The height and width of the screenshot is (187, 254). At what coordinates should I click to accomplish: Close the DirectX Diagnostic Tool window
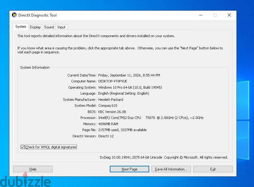coord(229,15)
